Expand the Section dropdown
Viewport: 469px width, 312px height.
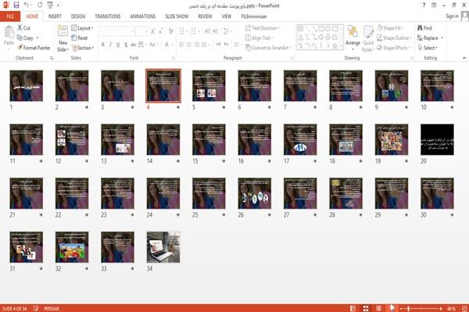tap(83, 48)
